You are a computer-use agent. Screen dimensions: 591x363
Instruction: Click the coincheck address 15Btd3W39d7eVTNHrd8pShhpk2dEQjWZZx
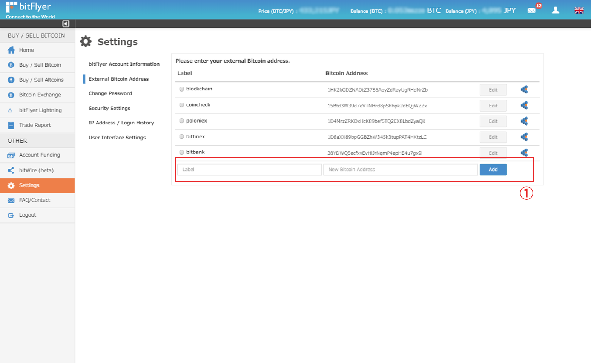pyautogui.click(x=377, y=106)
